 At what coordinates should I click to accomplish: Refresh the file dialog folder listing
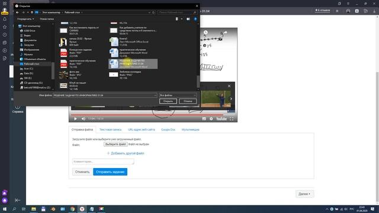coord(153,12)
